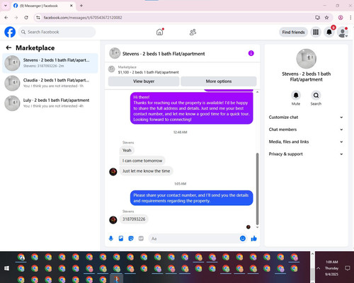Open Stevens conversation in the list

(50, 63)
